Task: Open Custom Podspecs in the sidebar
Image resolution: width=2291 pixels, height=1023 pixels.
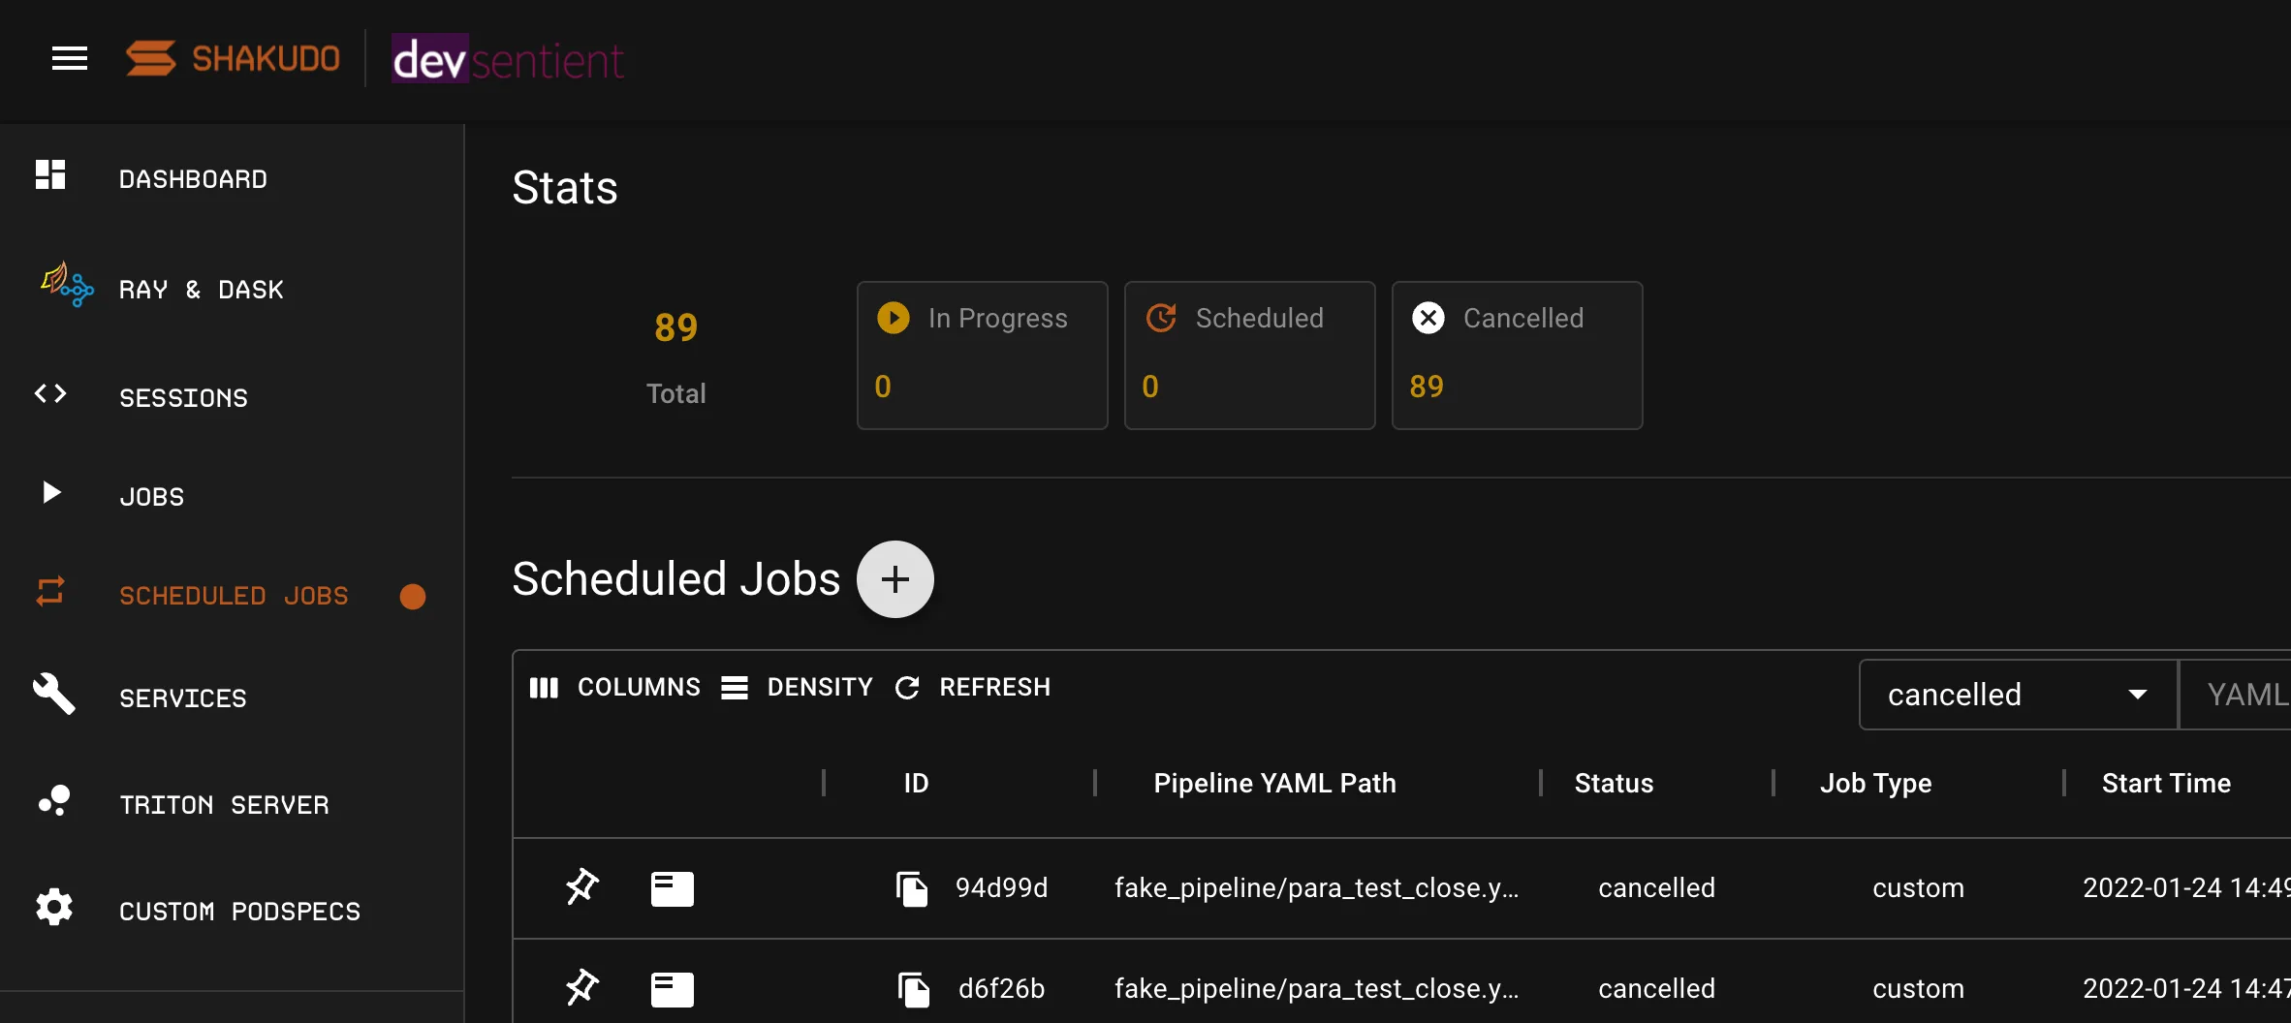Action: pos(239,912)
